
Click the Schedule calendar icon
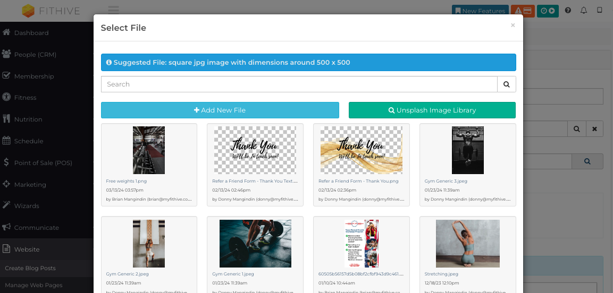(x=6, y=141)
